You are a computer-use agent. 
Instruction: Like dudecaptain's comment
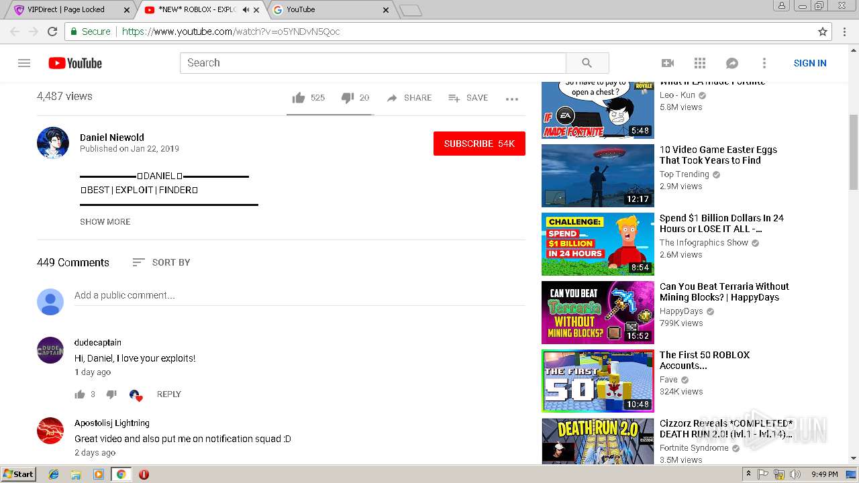coord(80,394)
